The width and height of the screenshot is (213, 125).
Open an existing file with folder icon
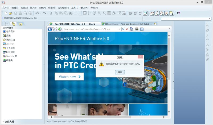point(11,13)
